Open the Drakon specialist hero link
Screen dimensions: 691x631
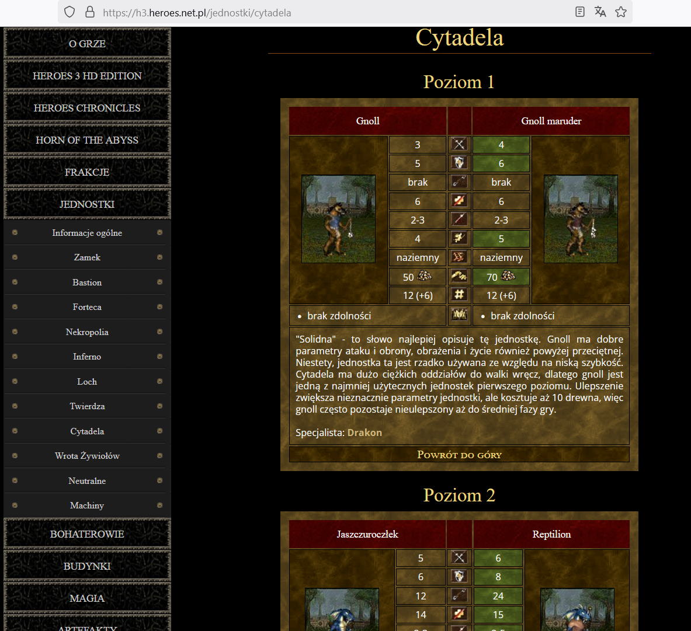click(364, 433)
